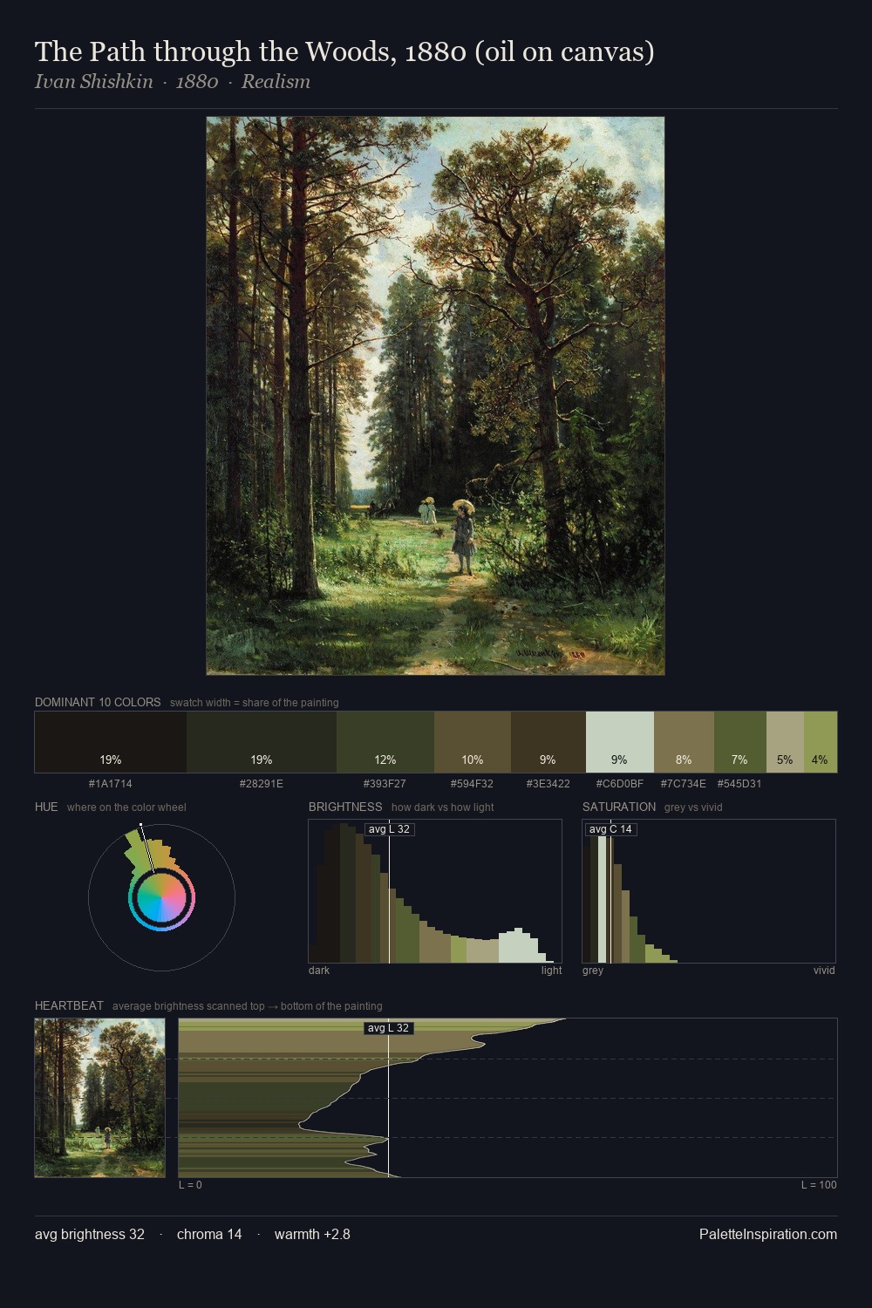Click the hex code #1A1714 text

click(x=111, y=784)
